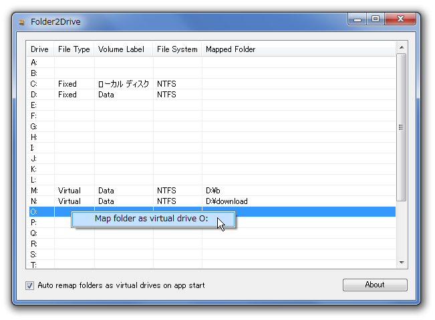
Task: Select drive S: row
Action: tap(211, 255)
